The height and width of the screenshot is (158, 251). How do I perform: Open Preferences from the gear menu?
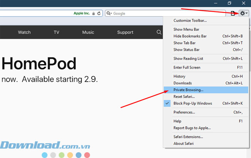(184, 113)
